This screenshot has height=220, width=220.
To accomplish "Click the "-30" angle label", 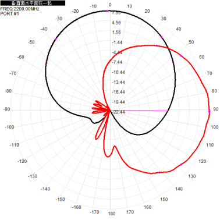I will (x=59, y=19).
